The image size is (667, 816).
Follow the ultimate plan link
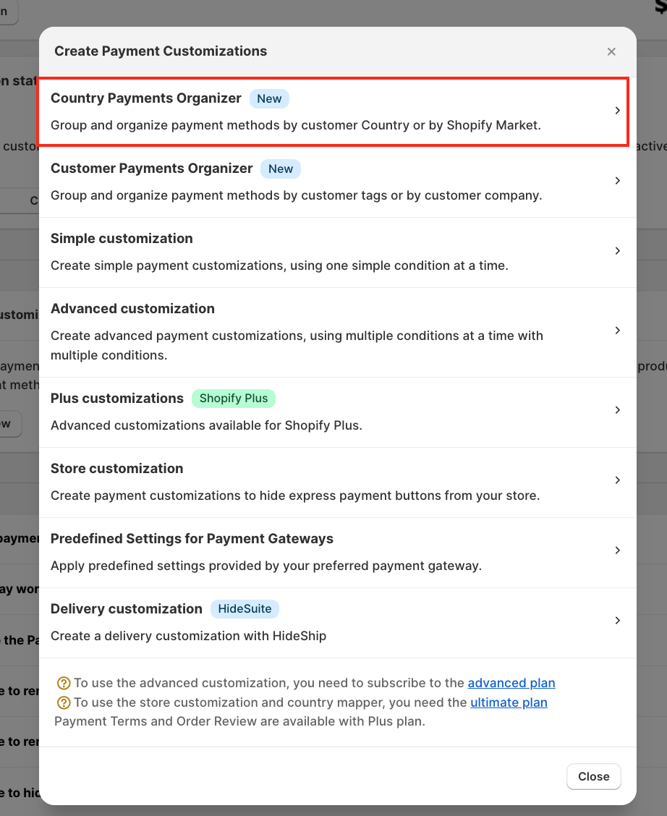point(509,702)
